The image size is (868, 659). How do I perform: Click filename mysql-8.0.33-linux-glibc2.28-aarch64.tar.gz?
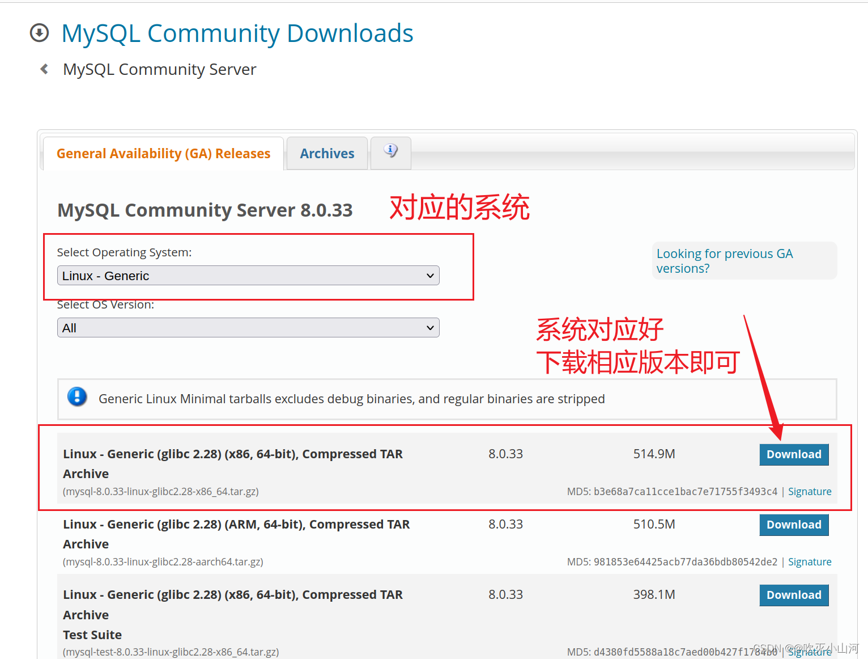163,562
